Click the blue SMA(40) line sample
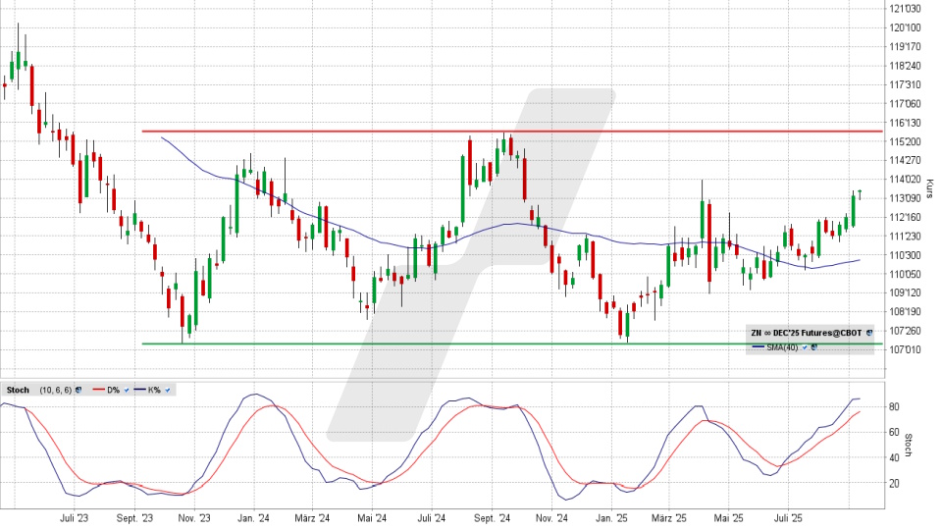This screenshot has height=530, width=942. coord(759,347)
